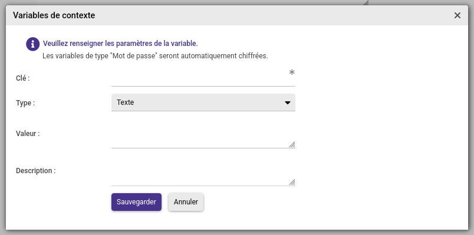Click the purple information icon

pyautogui.click(x=32, y=44)
